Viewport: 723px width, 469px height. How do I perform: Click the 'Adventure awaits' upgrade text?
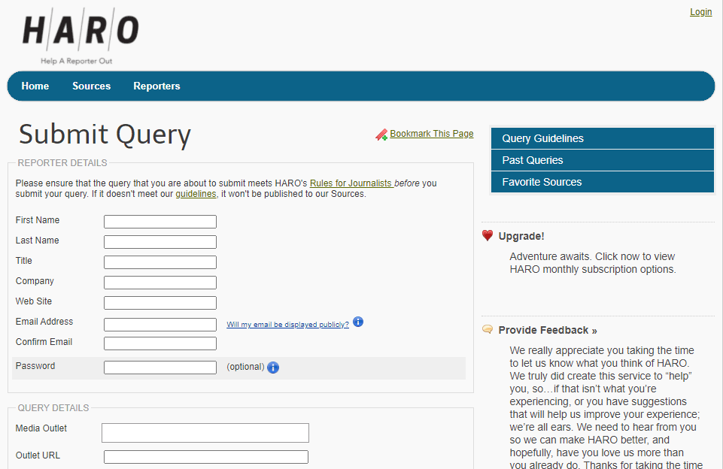[593, 262]
